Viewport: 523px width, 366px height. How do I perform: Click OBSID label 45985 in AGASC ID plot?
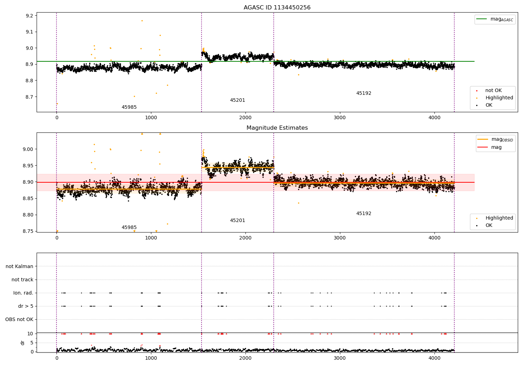pyautogui.click(x=129, y=107)
